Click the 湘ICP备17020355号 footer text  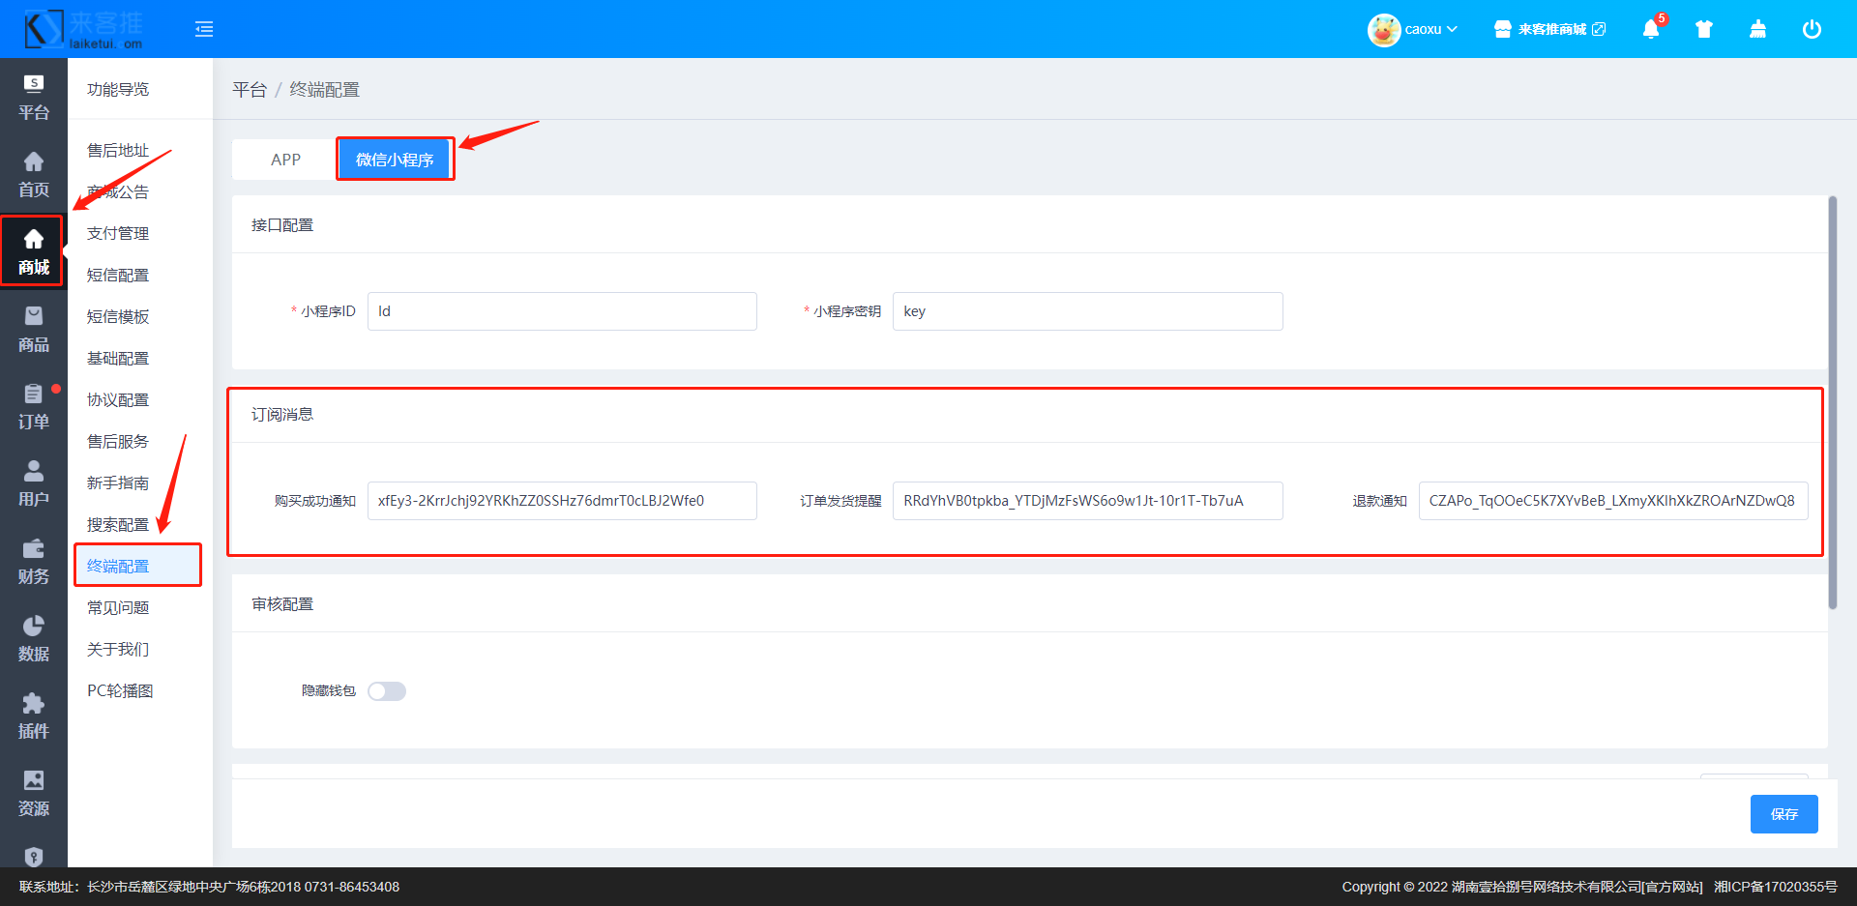pyautogui.click(x=1775, y=887)
